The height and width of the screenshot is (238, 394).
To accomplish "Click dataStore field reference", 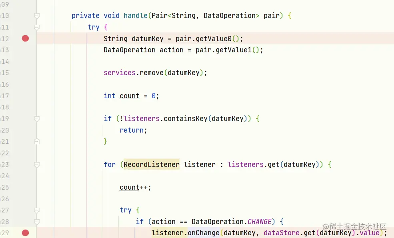I will (282, 233).
